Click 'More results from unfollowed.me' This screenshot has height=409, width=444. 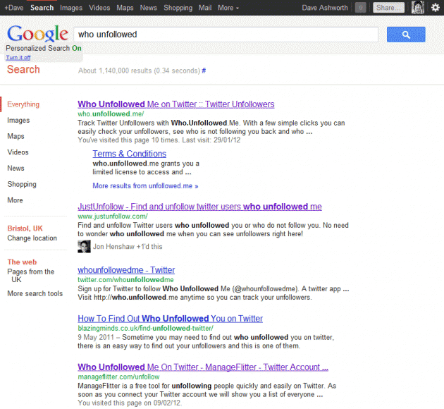pos(145,185)
